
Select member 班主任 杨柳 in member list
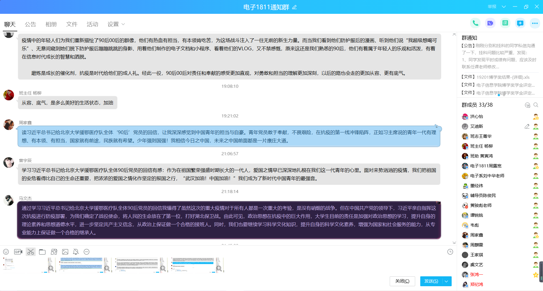(x=481, y=146)
